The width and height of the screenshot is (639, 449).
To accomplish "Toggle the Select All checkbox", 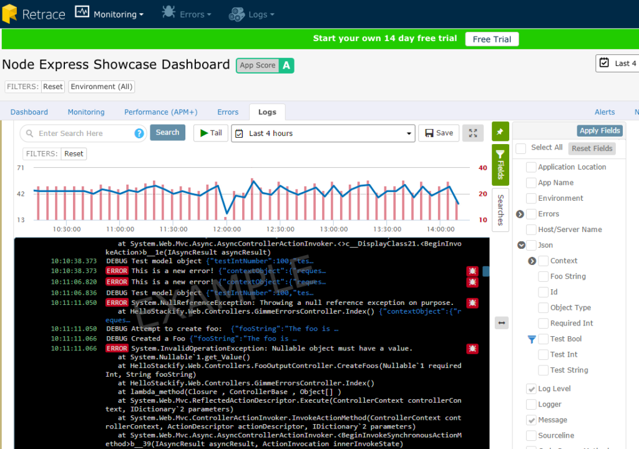I will [521, 148].
